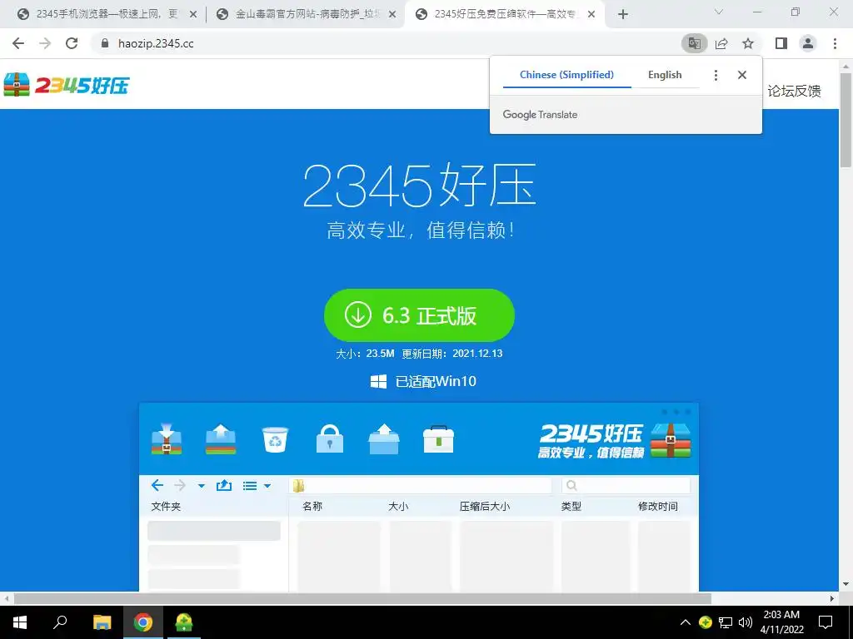This screenshot has width=853, height=639.
Task: Open Windows taskbar search
Action: click(60, 622)
